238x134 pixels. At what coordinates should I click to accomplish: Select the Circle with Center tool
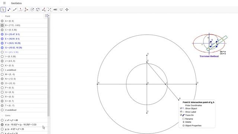click(x=32, y=10)
